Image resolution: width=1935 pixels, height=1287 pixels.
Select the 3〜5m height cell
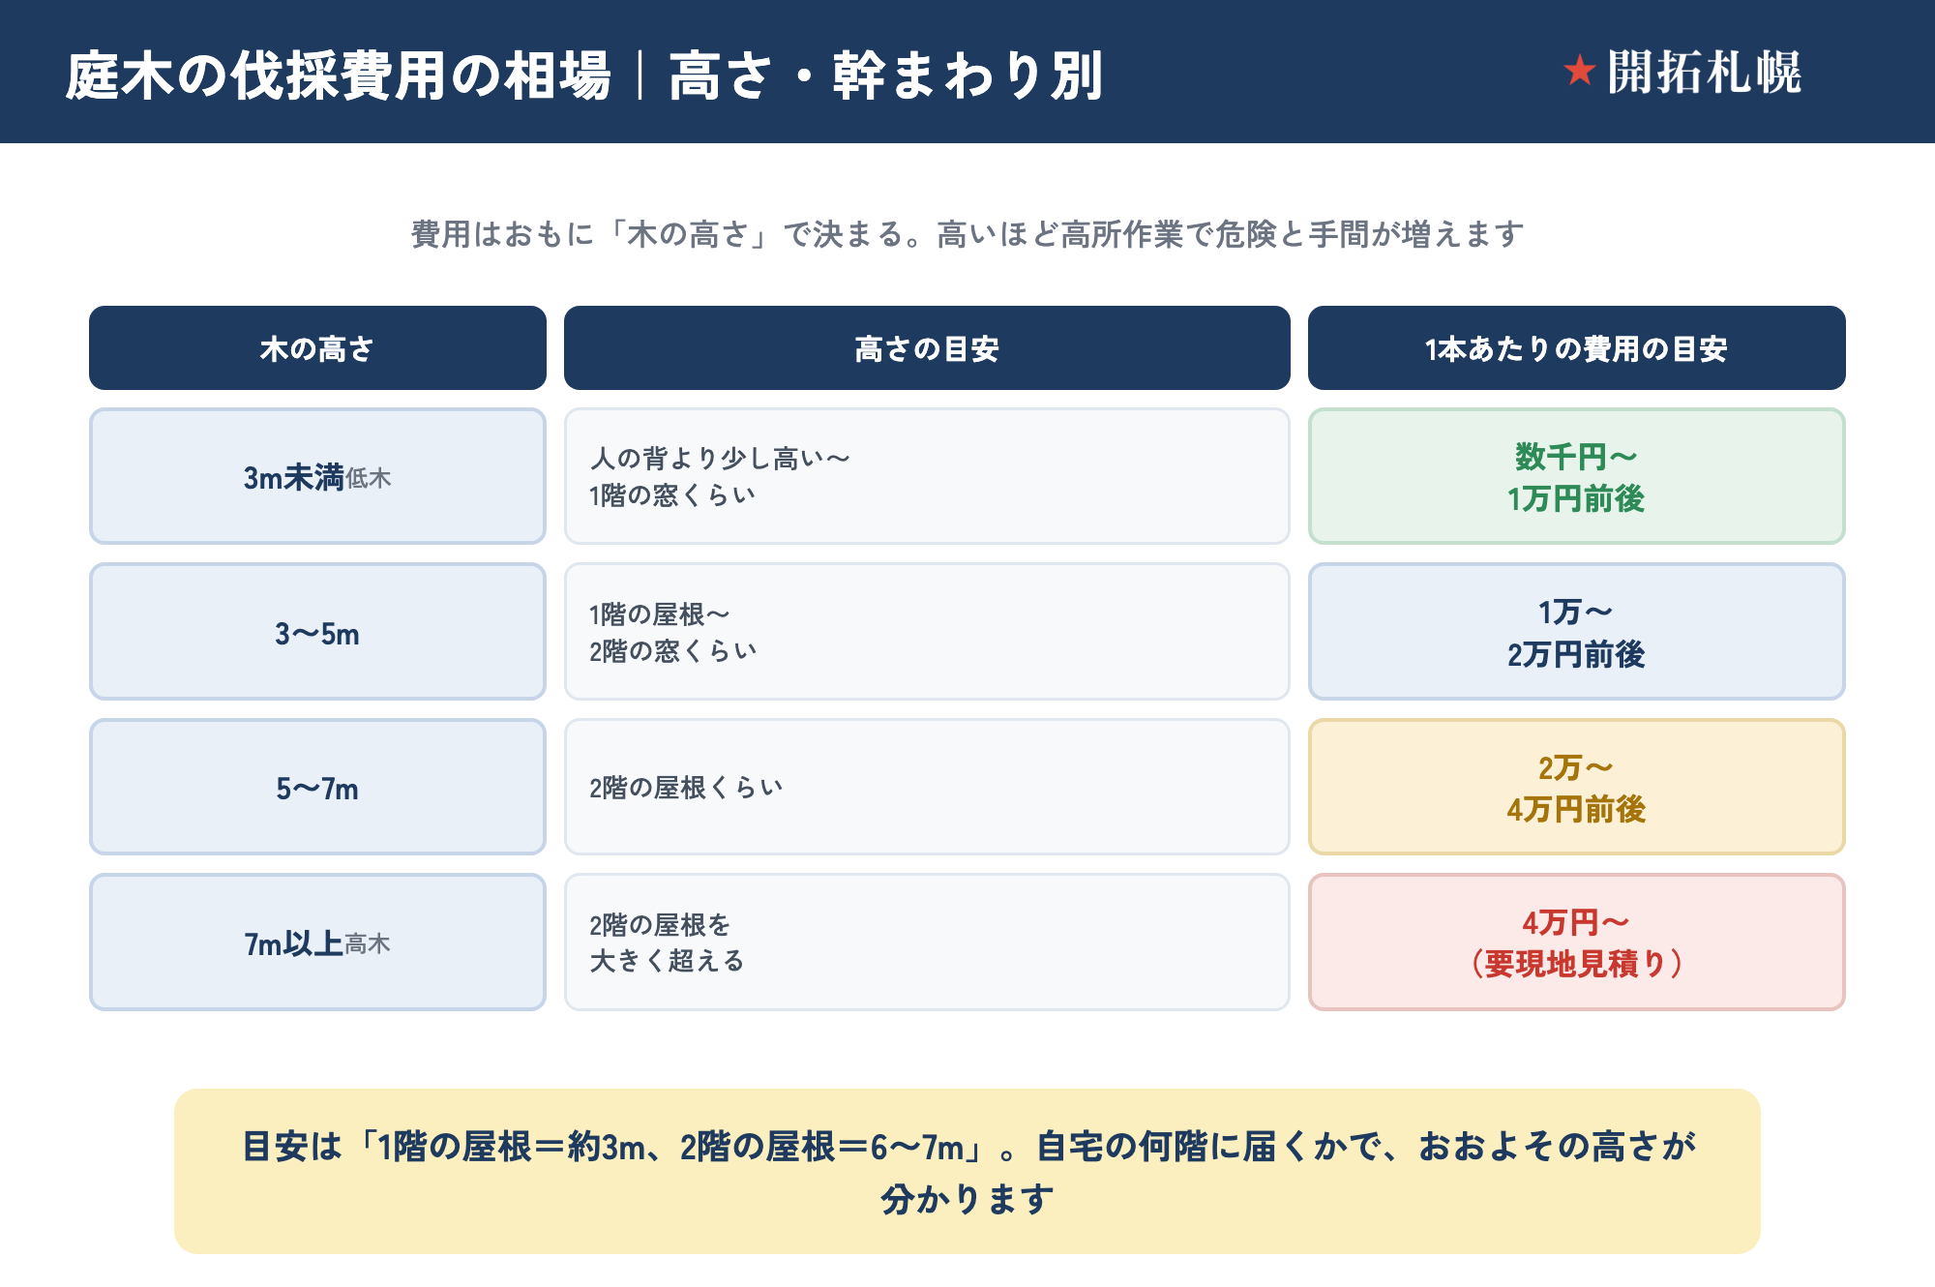pos(317,632)
